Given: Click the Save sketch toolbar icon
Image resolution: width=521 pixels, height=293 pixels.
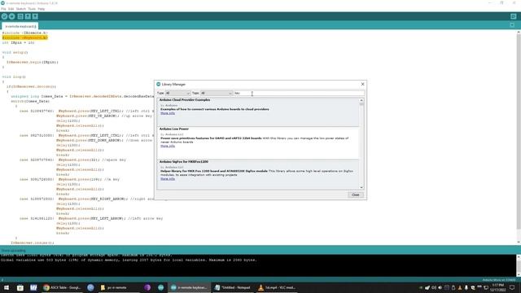Looking at the screenshot, I should point(35,16).
